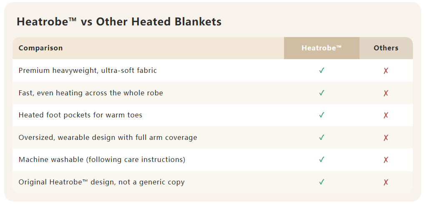Click the green checkmark for fast even heating
This screenshot has width=425, height=204.
pos(322,93)
